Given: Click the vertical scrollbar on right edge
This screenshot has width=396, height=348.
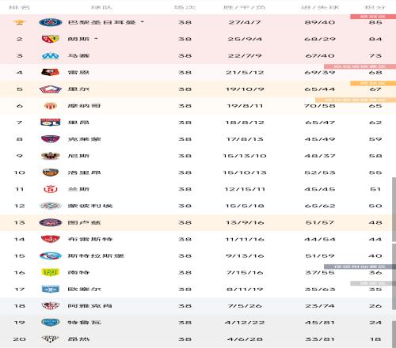Looking at the screenshot, I should tap(394, 210).
